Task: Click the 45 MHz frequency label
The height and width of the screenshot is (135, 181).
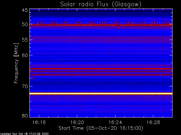Action: point(25,10)
